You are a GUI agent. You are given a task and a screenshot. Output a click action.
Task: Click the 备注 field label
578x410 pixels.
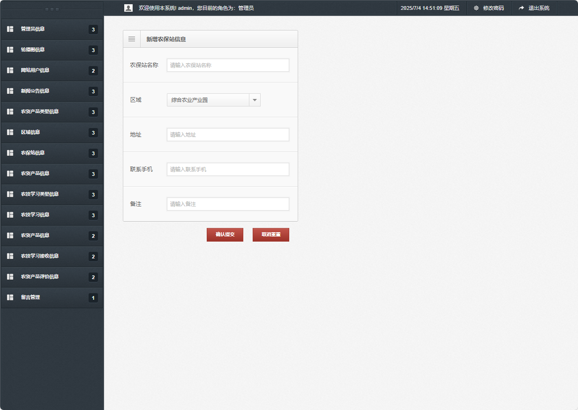click(135, 204)
